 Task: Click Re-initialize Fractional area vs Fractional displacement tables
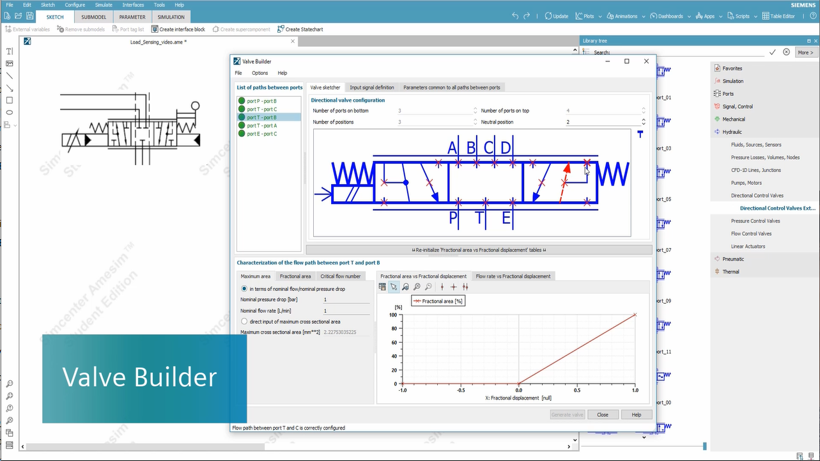pos(478,249)
